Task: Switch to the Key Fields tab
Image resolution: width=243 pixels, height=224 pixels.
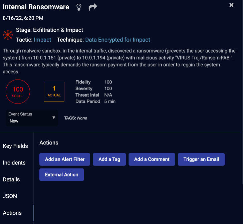Action: click(x=15, y=146)
